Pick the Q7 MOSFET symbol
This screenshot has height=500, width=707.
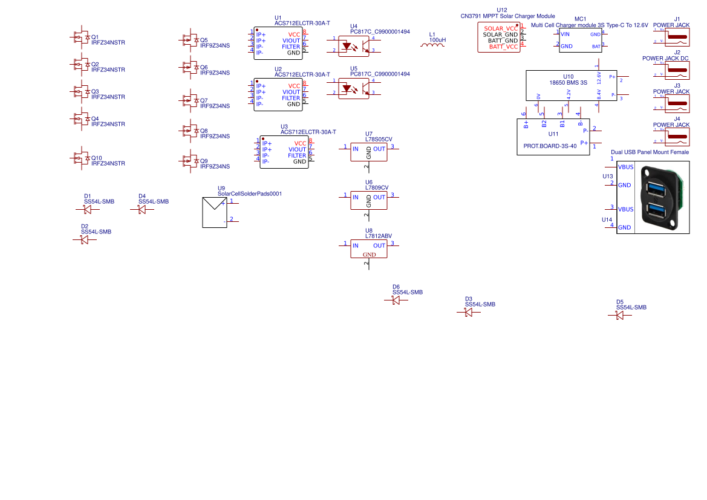[189, 100]
